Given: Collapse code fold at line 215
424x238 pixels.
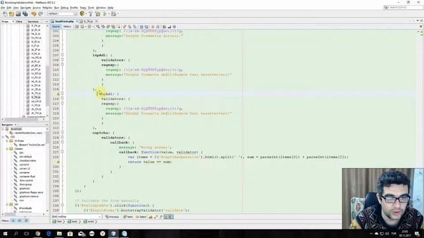Looking at the screenshot, I should click(62, 94).
